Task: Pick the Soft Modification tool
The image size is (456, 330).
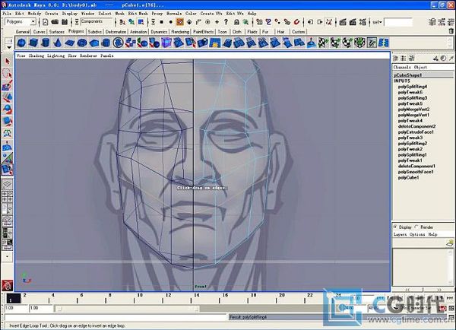Action: coord(8,145)
